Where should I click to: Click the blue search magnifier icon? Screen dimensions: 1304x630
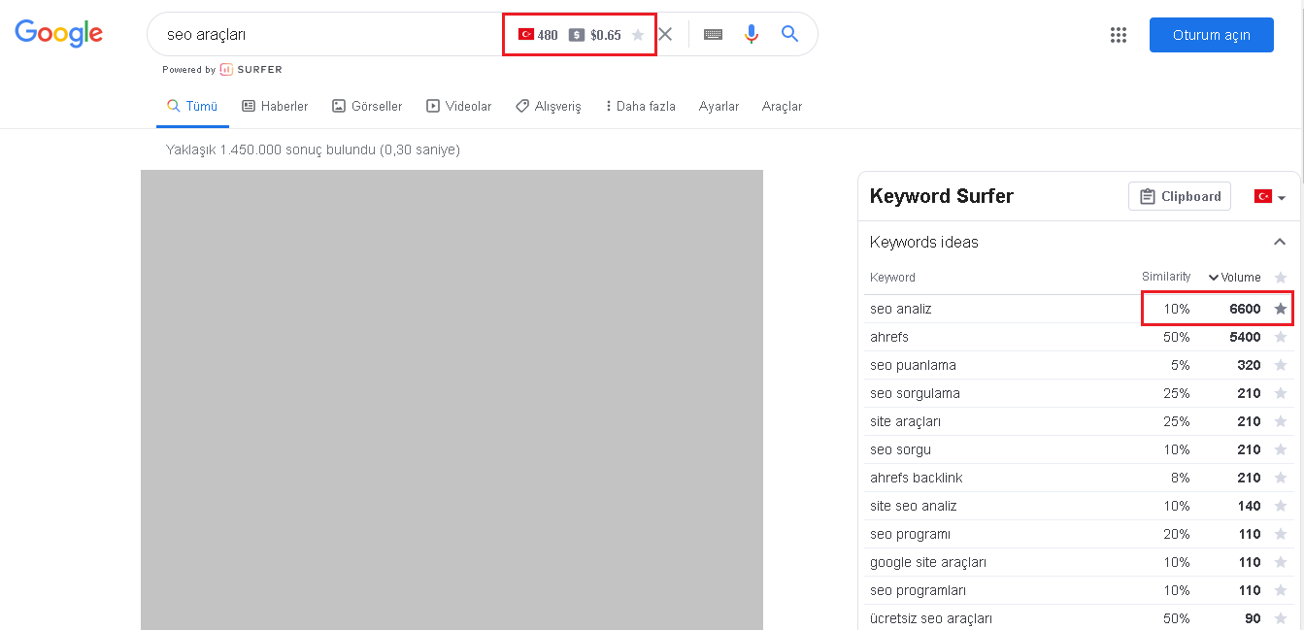pyautogui.click(x=789, y=34)
